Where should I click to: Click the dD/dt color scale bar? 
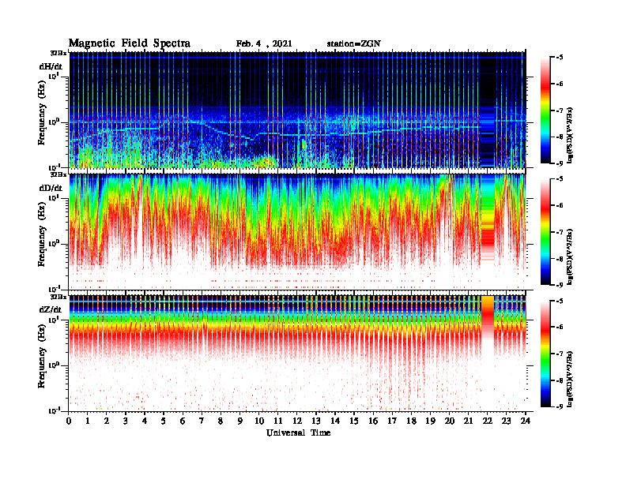click(x=545, y=232)
